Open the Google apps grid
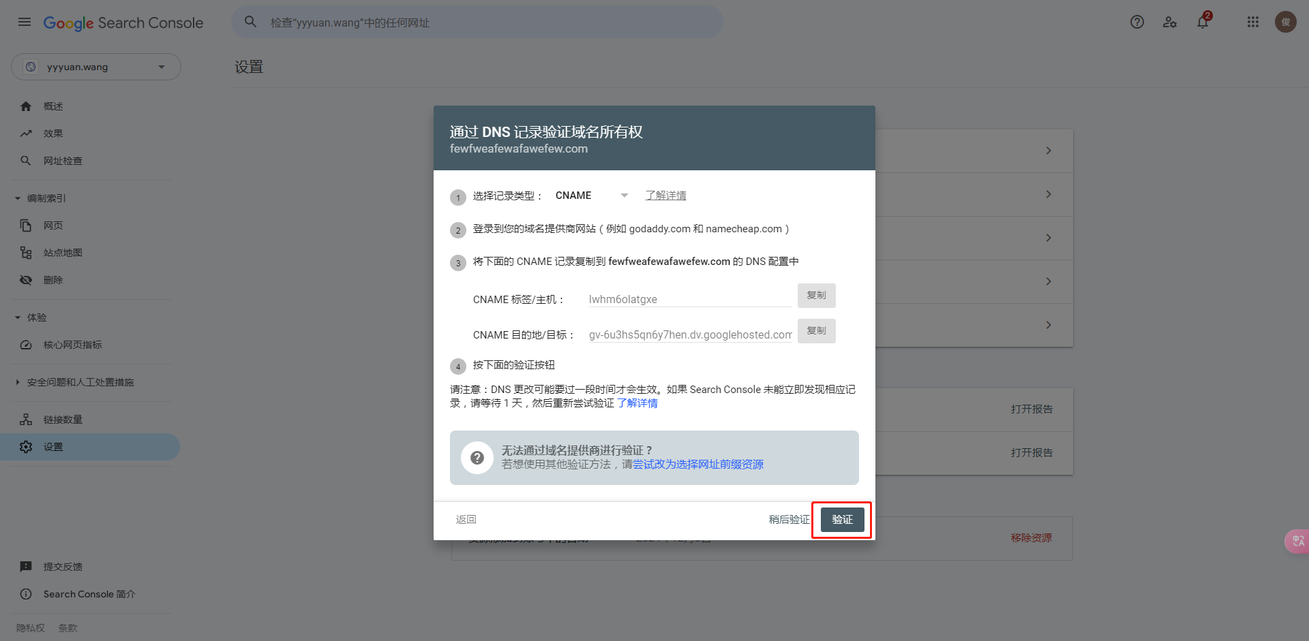Screen dimensions: 1309x641 coord(1253,22)
